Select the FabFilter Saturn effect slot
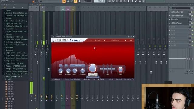The height and width of the screenshot is (109, 194). [178, 23]
